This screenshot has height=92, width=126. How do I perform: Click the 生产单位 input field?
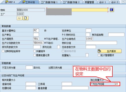36,34
